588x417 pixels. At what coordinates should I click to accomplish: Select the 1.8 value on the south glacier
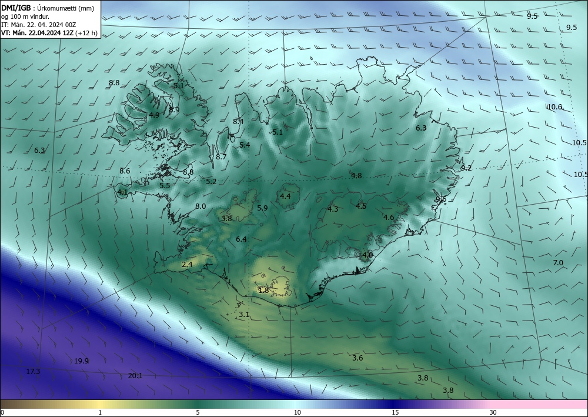coord(264,290)
